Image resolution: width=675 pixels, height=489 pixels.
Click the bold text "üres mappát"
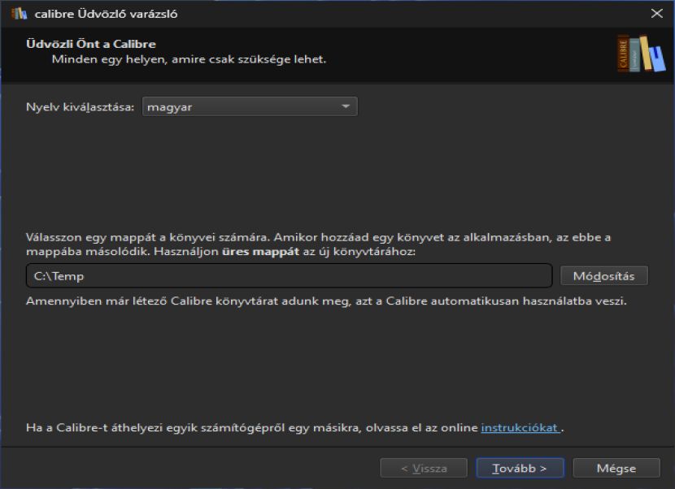(260, 252)
